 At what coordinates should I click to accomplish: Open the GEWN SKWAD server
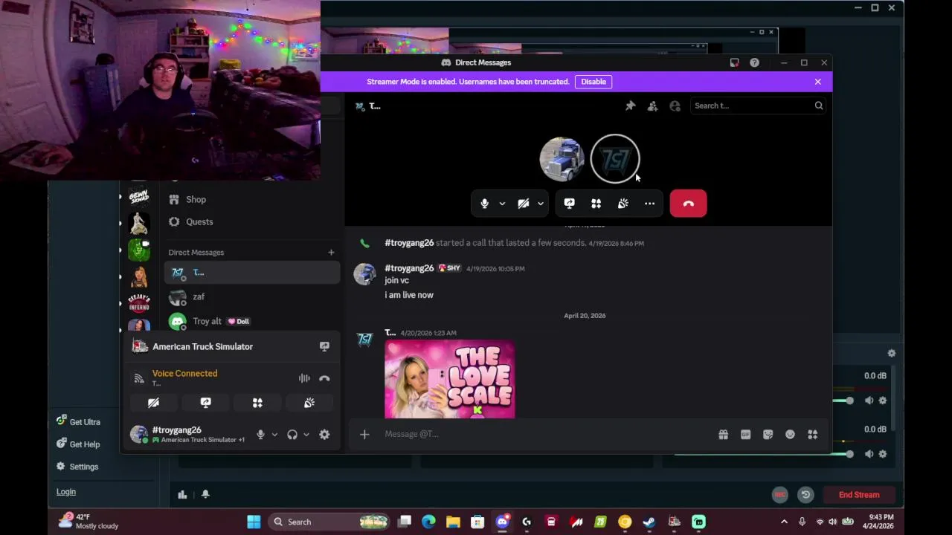(x=139, y=196)
